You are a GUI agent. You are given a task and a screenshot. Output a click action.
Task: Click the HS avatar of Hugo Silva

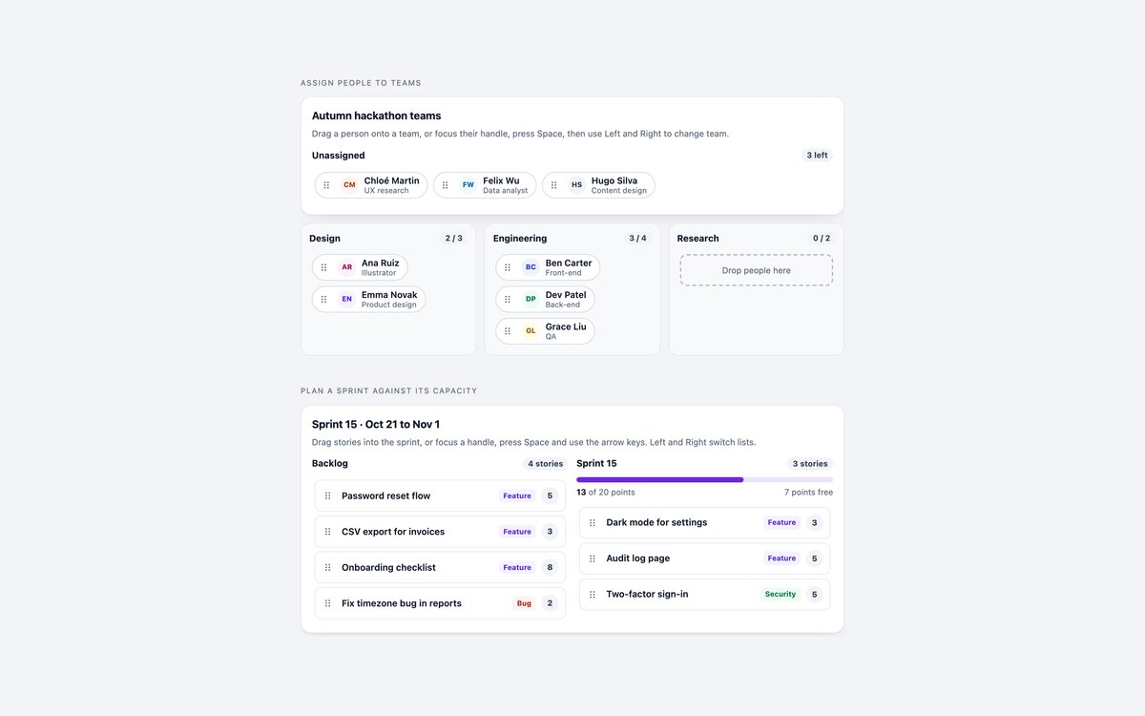[576, 185]
